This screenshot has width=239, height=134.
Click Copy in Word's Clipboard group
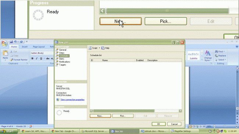[x=14, y=56]
